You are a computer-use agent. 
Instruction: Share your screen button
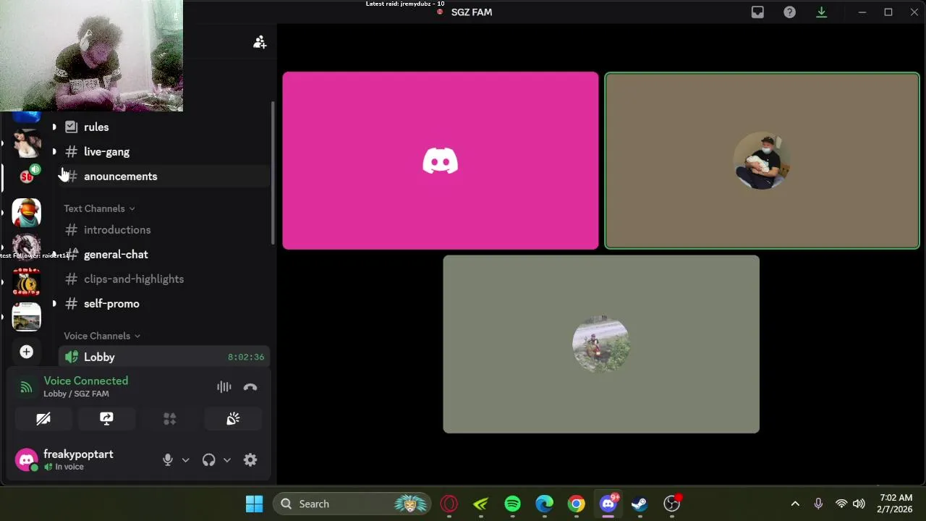pyautogui.click(x=106, y=419)
